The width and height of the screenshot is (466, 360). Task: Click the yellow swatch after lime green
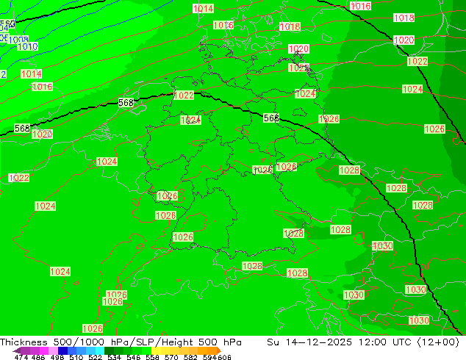tap(156, 350)
